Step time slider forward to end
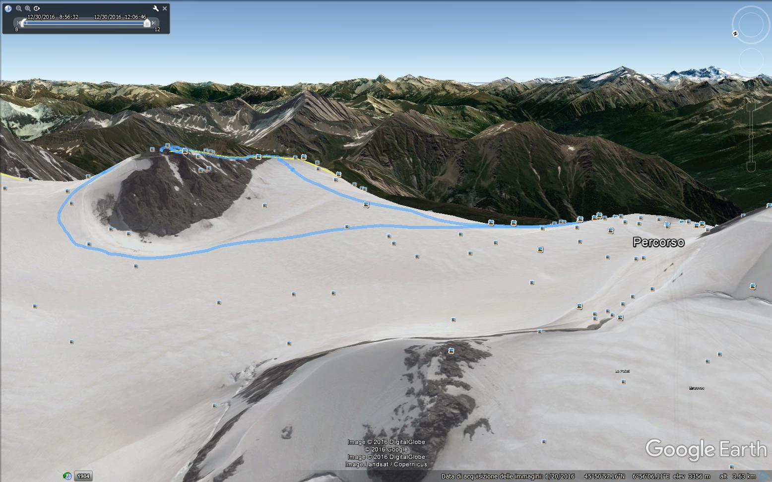The width and height of the screenshot is (772, 482). 154,22
